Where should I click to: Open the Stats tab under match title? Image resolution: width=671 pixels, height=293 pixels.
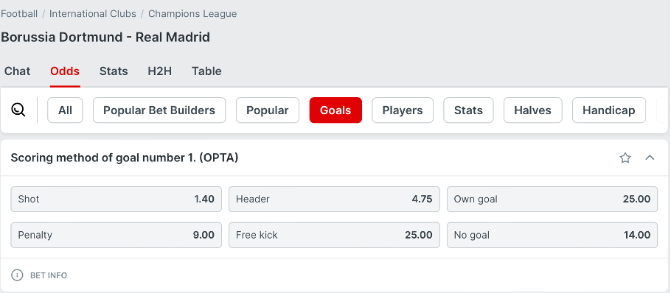coord(114,71)
